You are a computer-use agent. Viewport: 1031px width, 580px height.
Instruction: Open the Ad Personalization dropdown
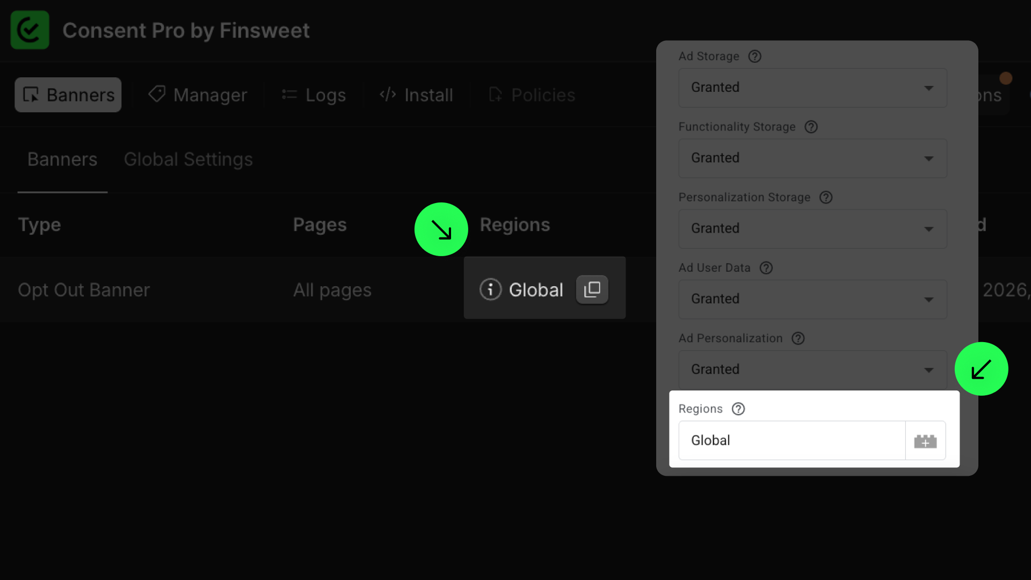click(812, 369)
